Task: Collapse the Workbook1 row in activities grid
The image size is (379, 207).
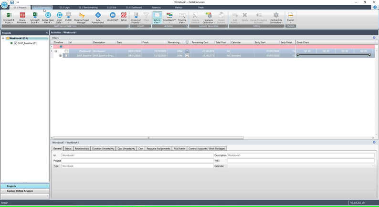Action: click(x=55, y=51)
